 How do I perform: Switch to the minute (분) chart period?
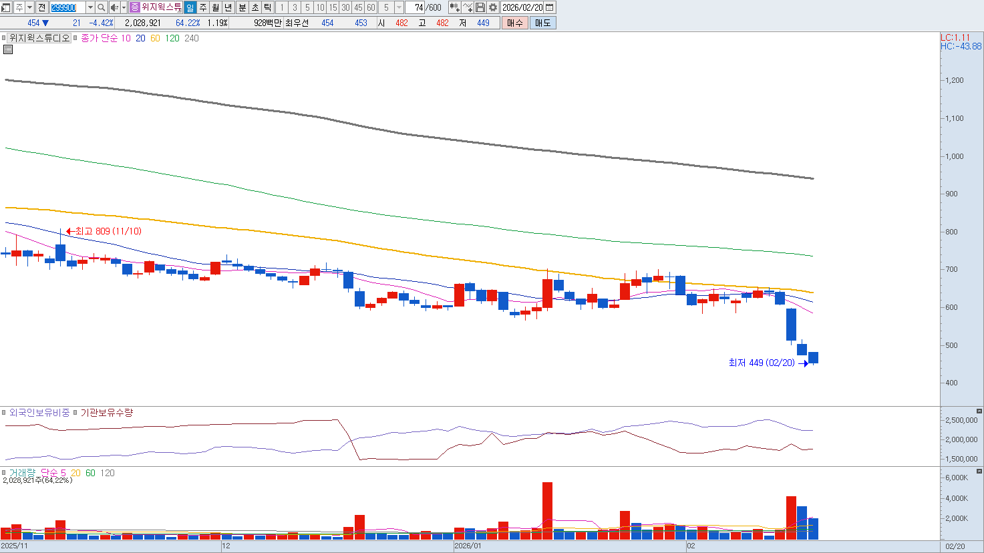click(x=242, y=7)
